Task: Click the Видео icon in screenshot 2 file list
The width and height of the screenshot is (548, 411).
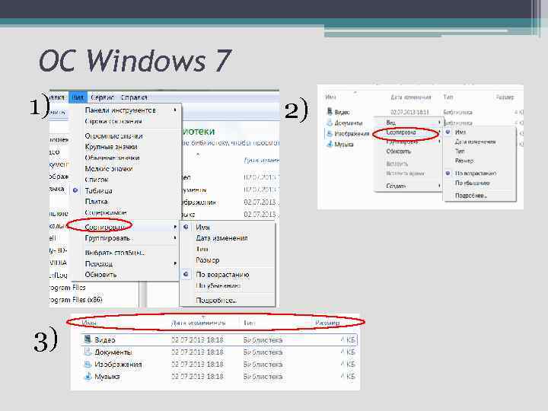Action: [x=330, y=111]
